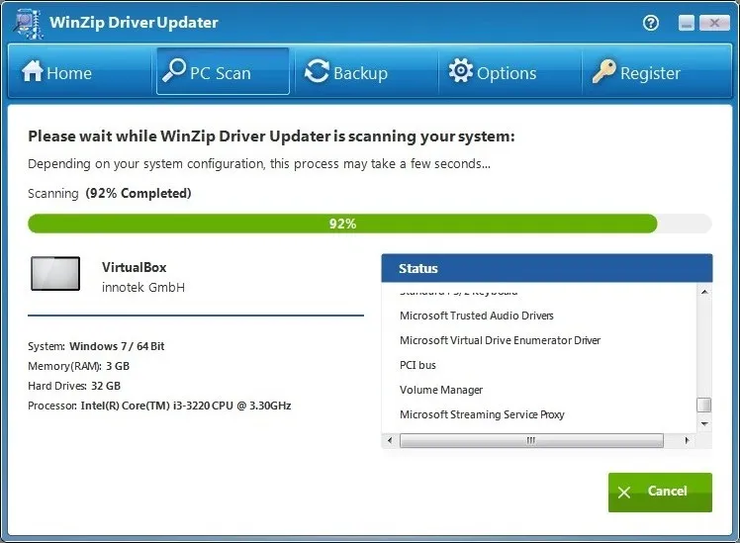The width and height of the screenshot is (740, 543).
Task: Click the Scanning (92% Completed) text
Action: pos(110,194)
